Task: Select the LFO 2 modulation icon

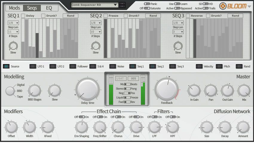Action: (53, 66)
